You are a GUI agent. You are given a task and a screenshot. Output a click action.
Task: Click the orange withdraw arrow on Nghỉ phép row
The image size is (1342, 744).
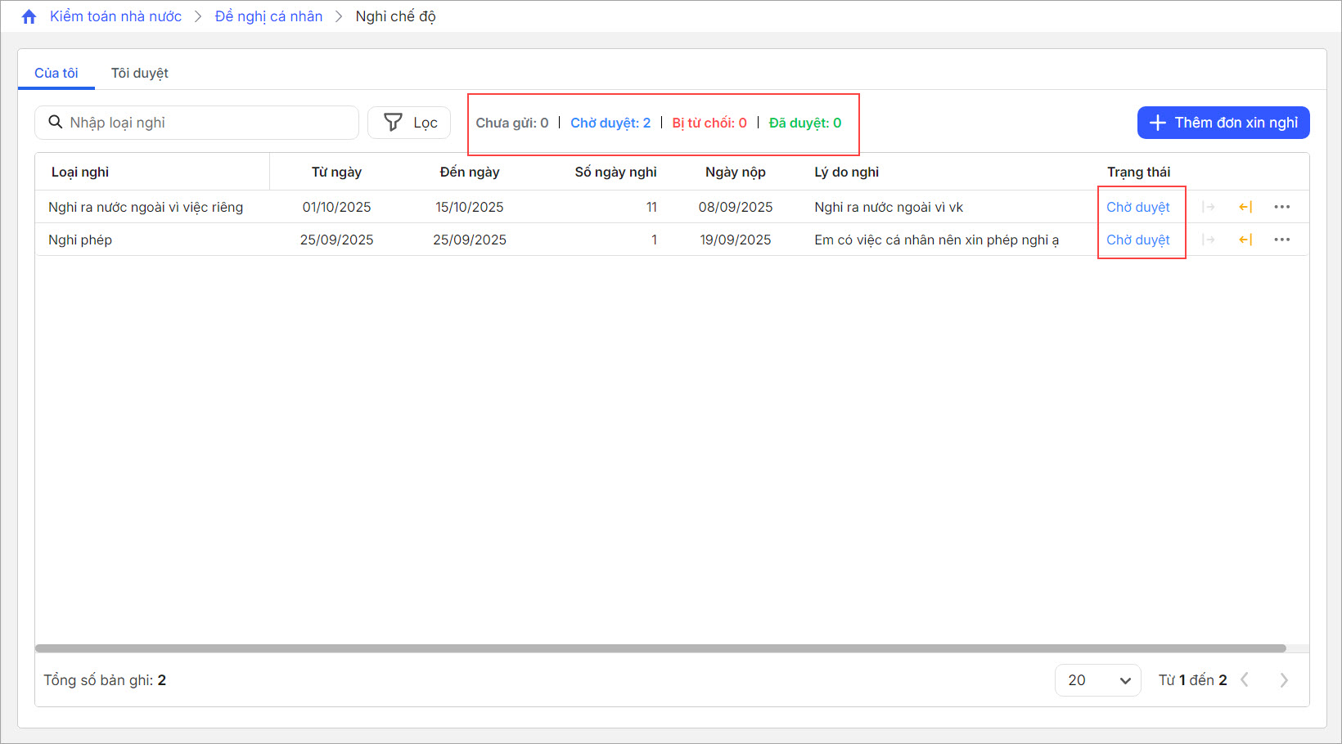click(x=1245, y=240)
